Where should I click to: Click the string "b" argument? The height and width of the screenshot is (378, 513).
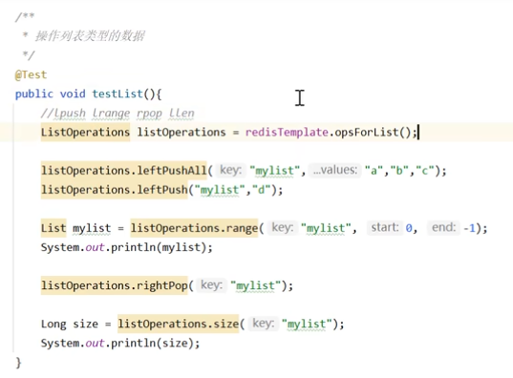click(x=399, y=171)
